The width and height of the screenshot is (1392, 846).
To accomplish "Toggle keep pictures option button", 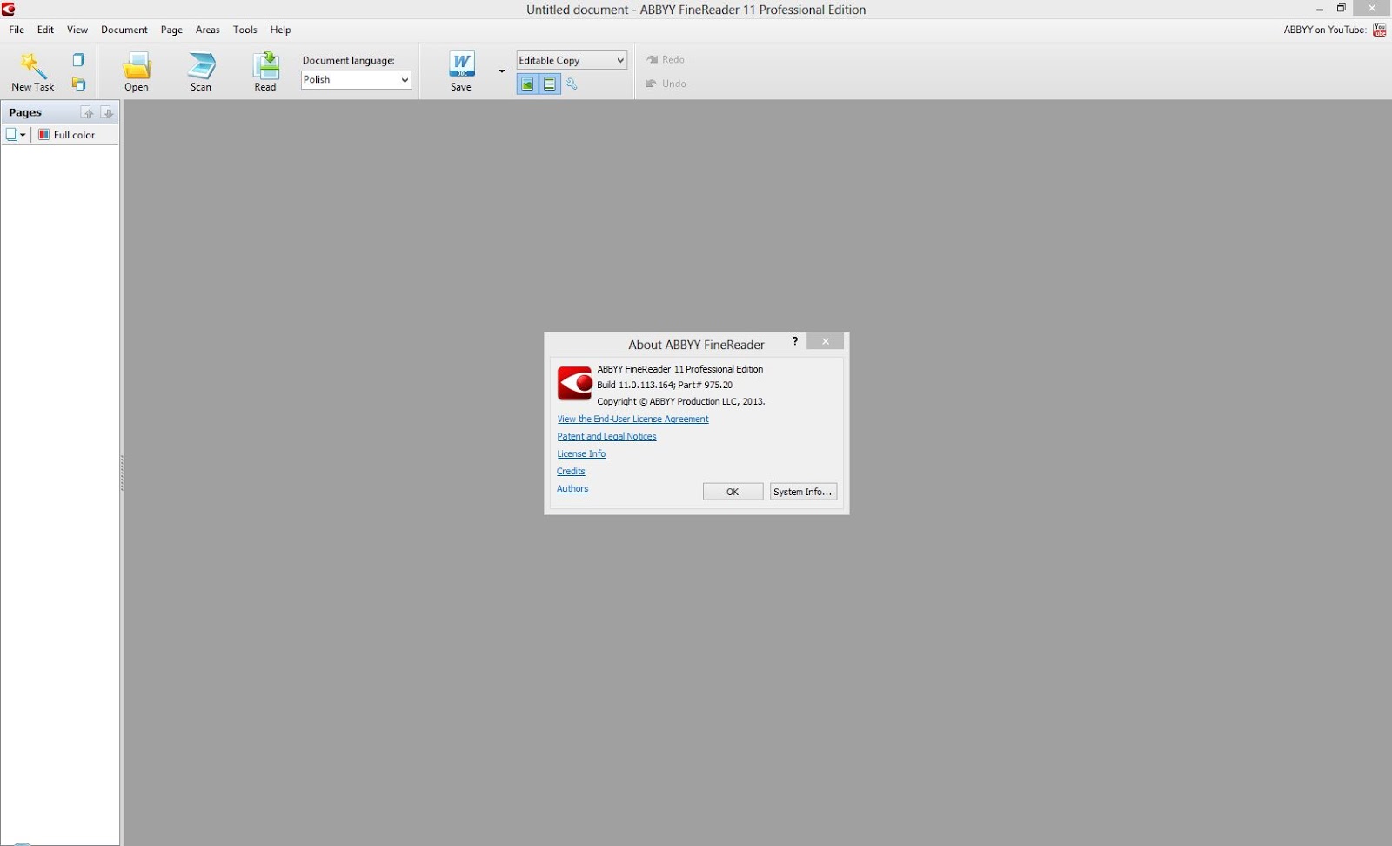I will (x=527, y=84).
